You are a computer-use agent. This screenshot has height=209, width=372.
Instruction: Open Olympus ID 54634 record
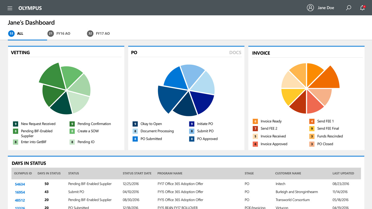coord(20,184)
